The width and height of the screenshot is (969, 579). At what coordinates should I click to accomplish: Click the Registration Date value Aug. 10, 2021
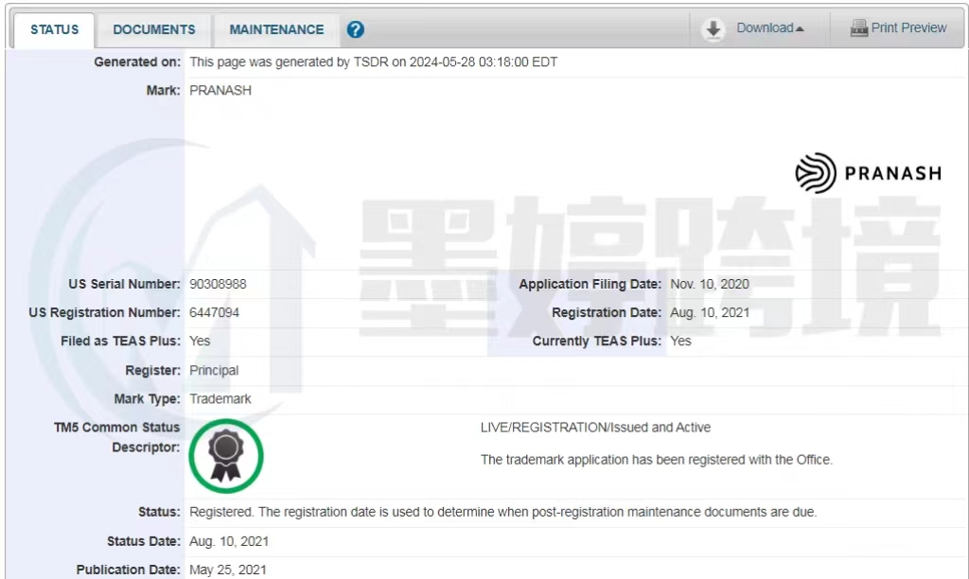[x=710, y=312]
